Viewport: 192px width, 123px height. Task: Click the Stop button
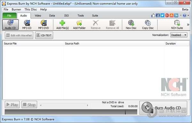click(x=29, y=105)
